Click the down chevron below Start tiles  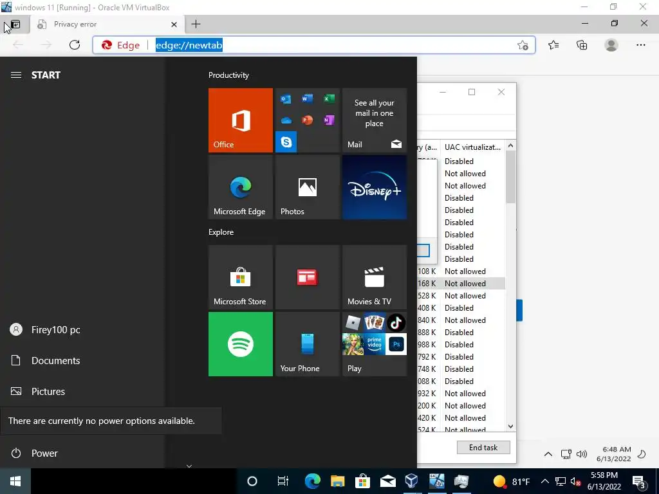pos(189,466)
